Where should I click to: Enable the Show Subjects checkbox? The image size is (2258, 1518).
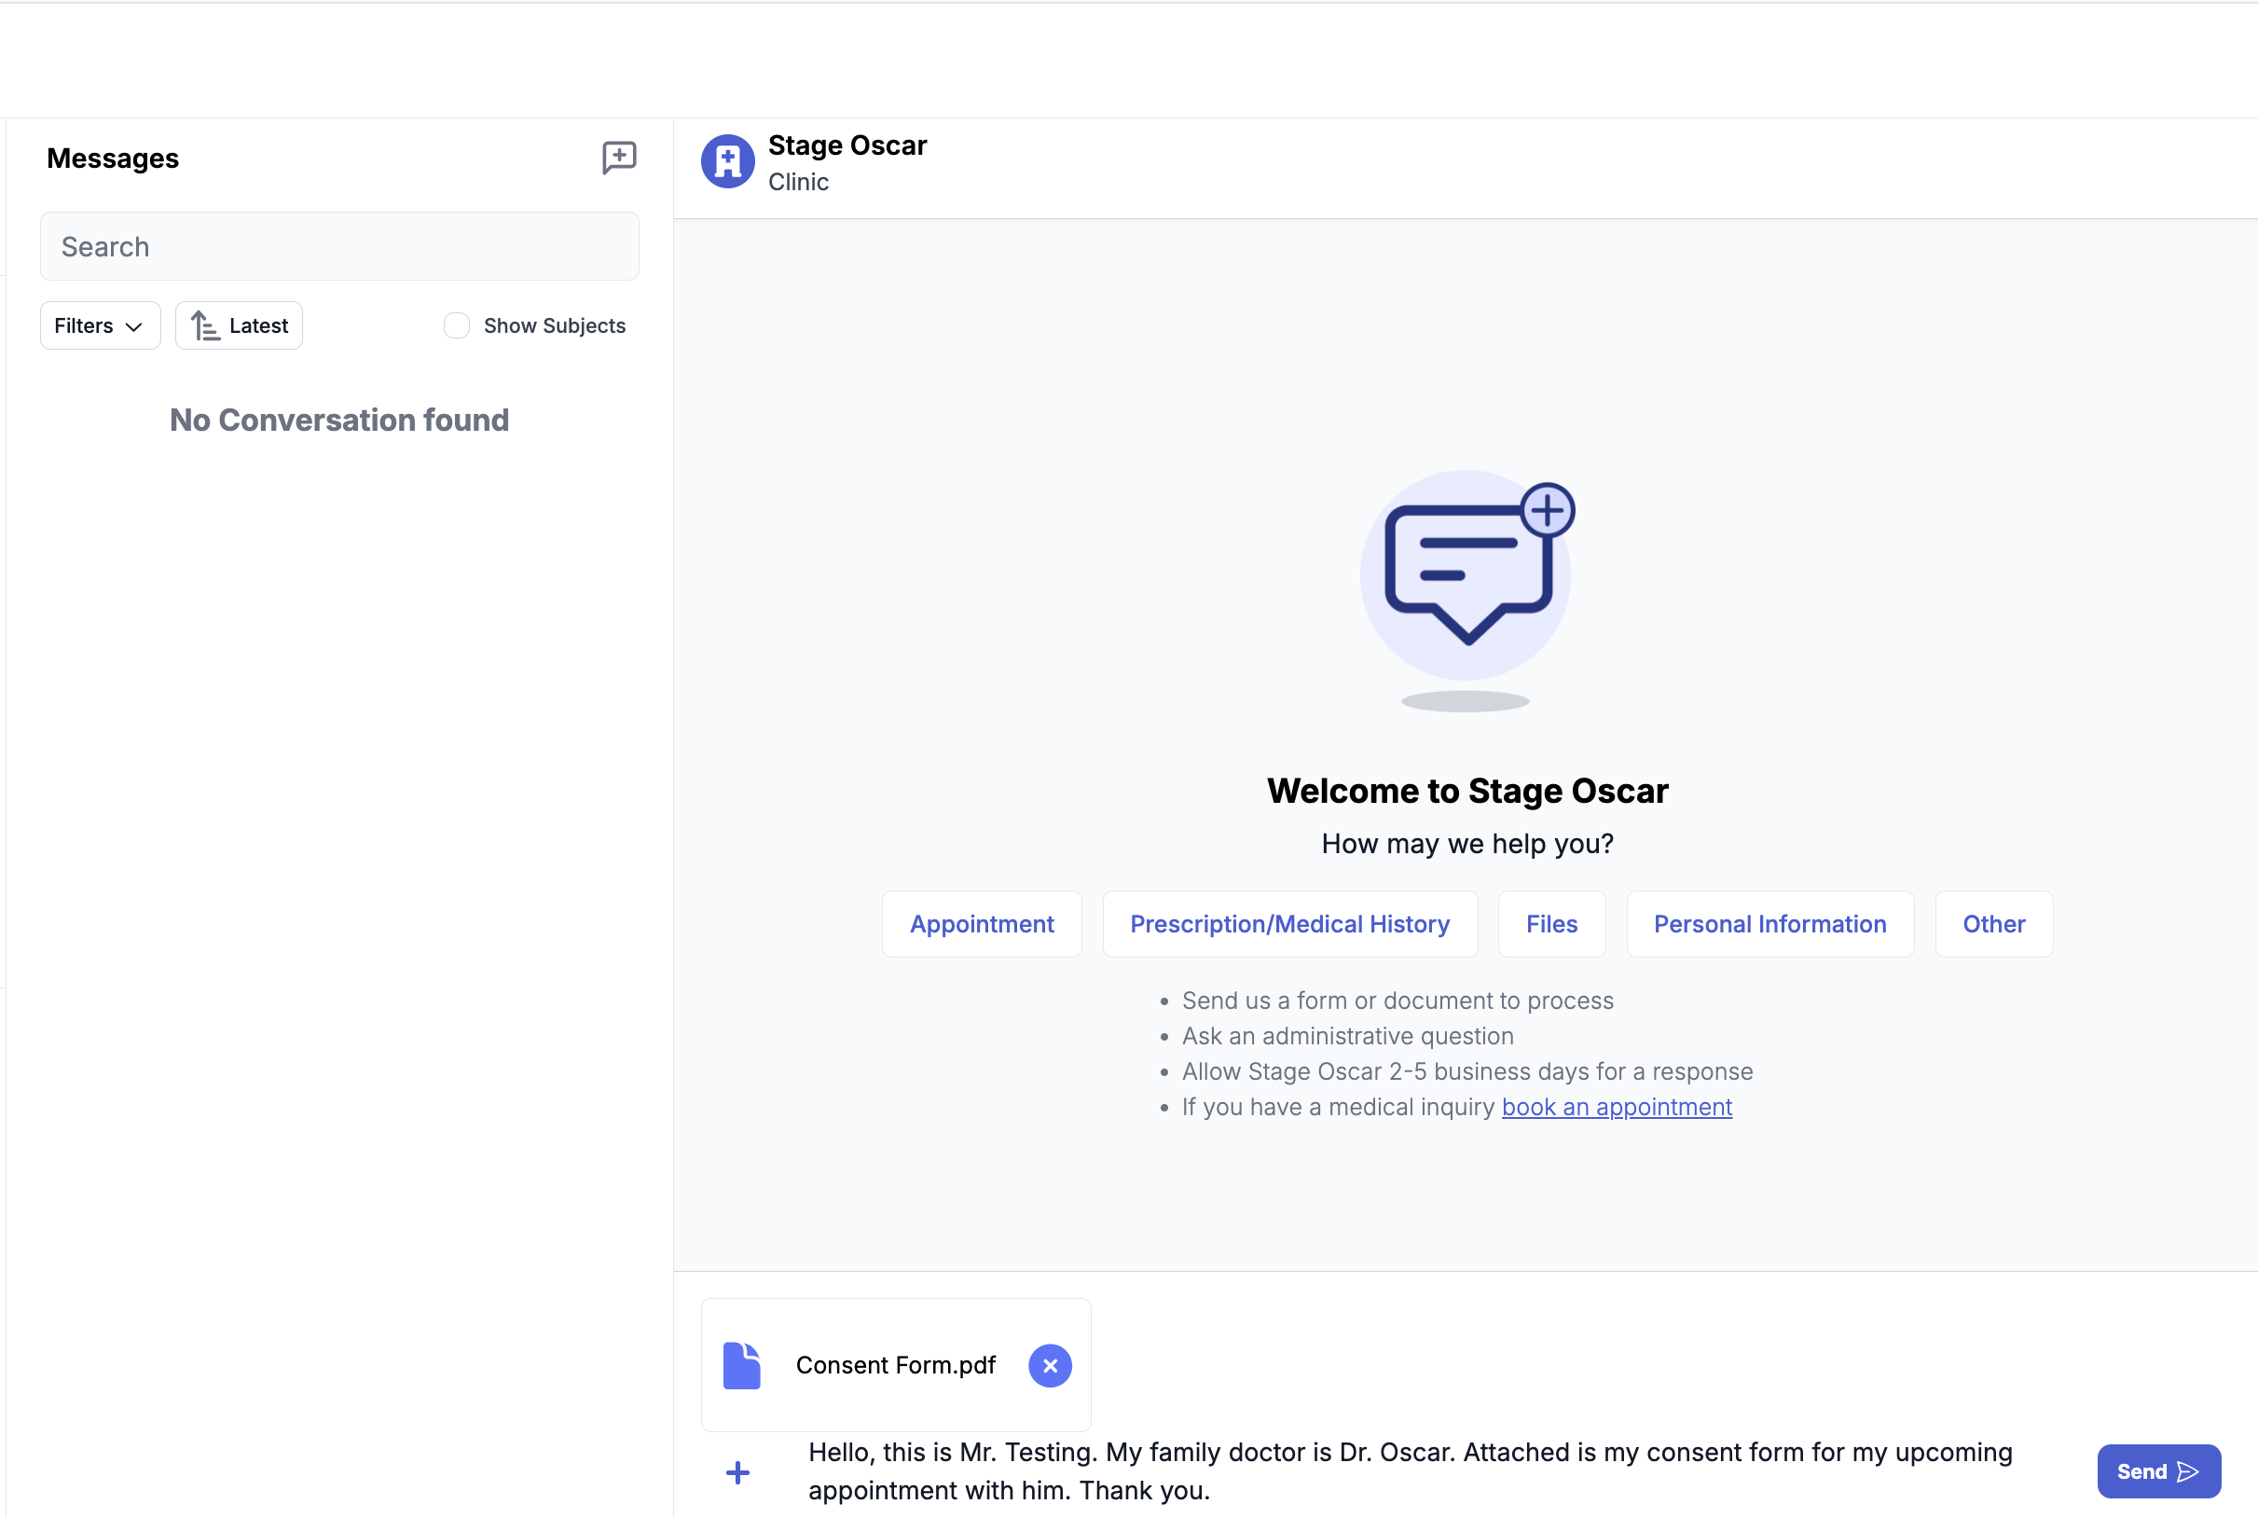tap(457, 326)
